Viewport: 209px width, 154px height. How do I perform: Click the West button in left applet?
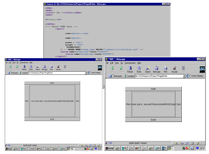(x=27, y=101)
